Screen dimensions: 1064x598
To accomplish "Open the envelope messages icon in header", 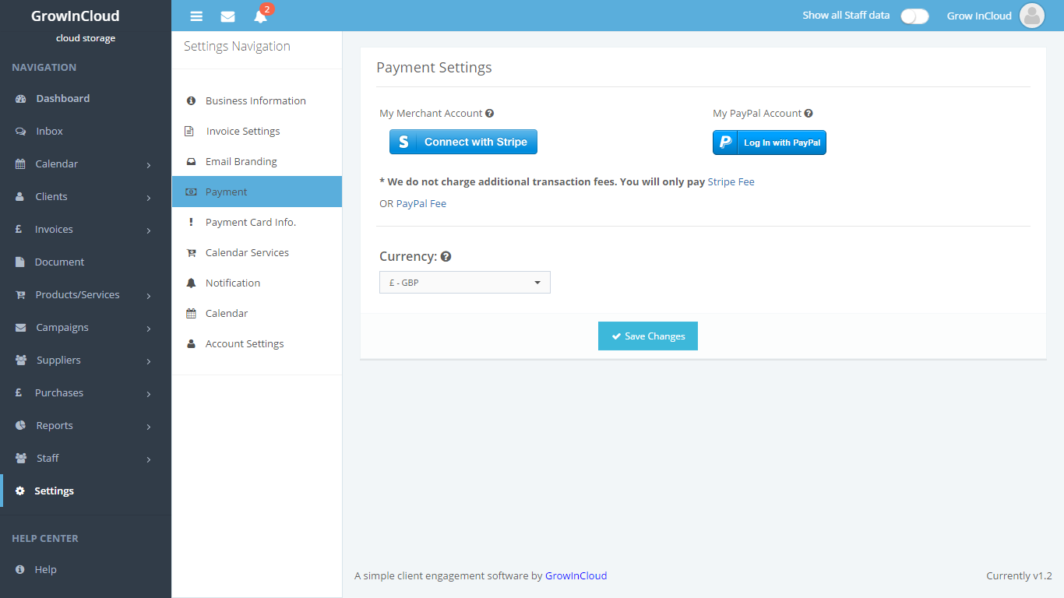I will pyautogui.click(x=227, y=16).
